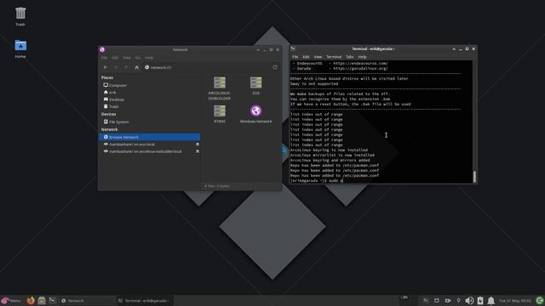Open Edit menu in the Terminal window

click(306, 57)
